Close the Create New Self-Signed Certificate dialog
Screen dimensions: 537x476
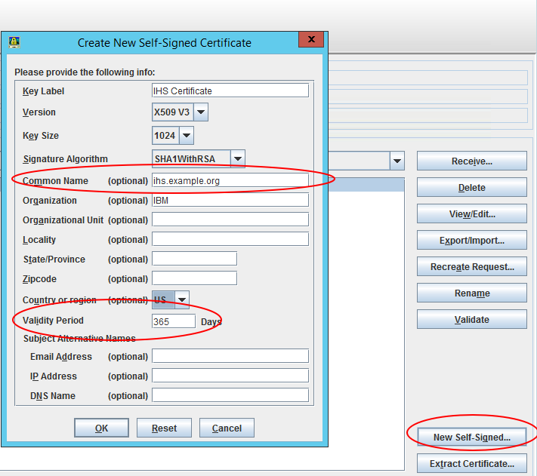point(311,41)
